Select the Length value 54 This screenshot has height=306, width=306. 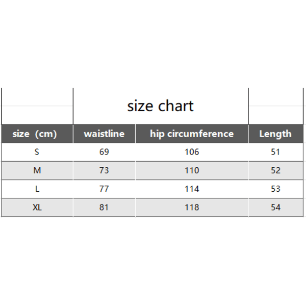pos(276,207)
